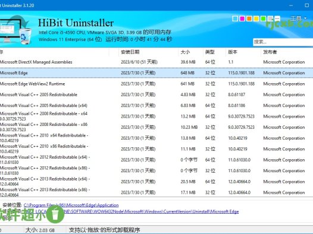313x234 pixels.
Task: Click the 6.83 MB size cell
Action: 188,106
